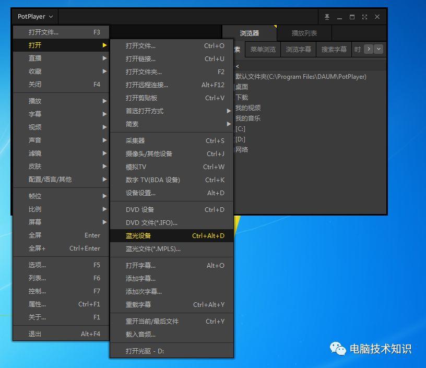426x368 pixels.
Task: Expand the 皮肤 submenu
Action: [x=61, y=166]
